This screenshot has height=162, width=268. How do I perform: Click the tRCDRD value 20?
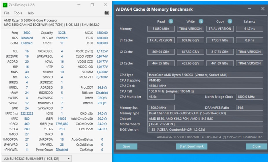27,62
